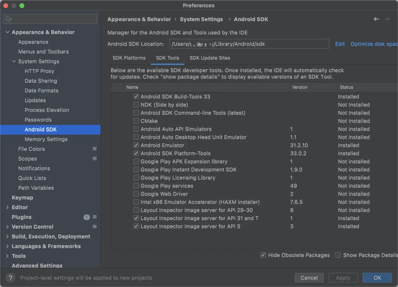Check the NDK (Side by side) box
Screen dimensions: 398x287
click(136, 105)
